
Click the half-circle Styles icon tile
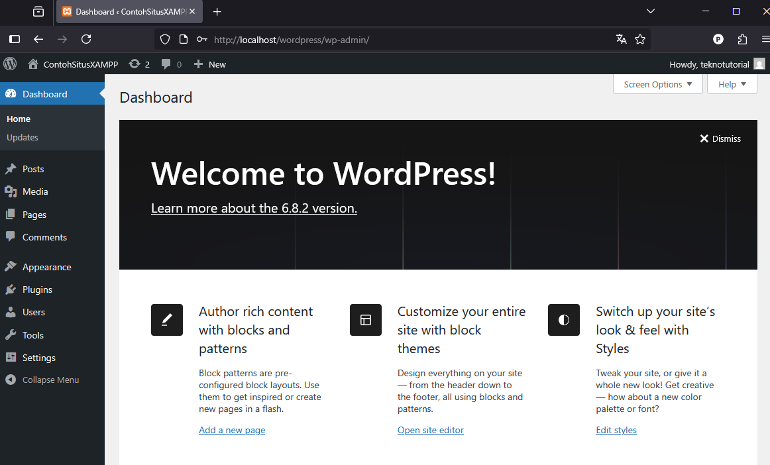[564, 320]
